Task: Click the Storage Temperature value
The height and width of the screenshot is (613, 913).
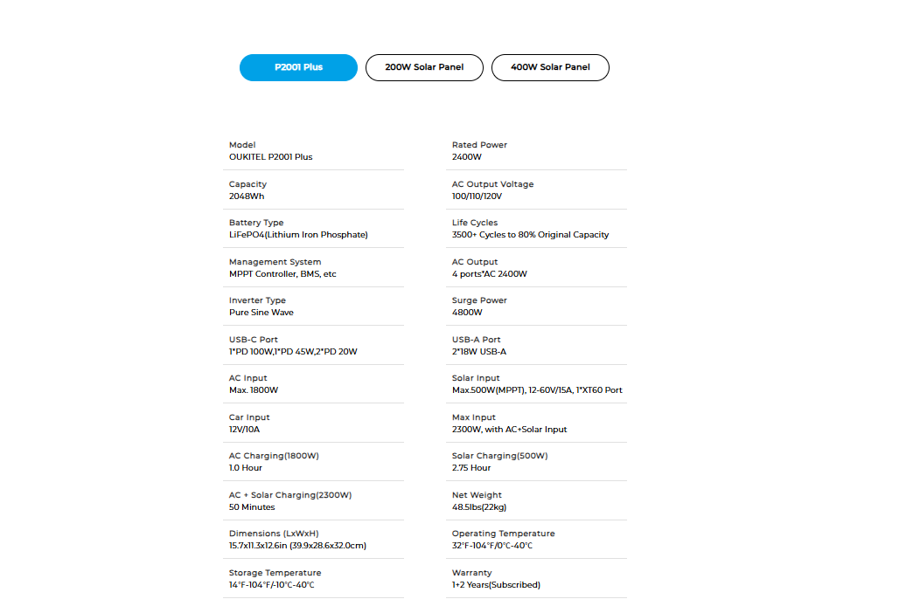Action: click(271, 585)
